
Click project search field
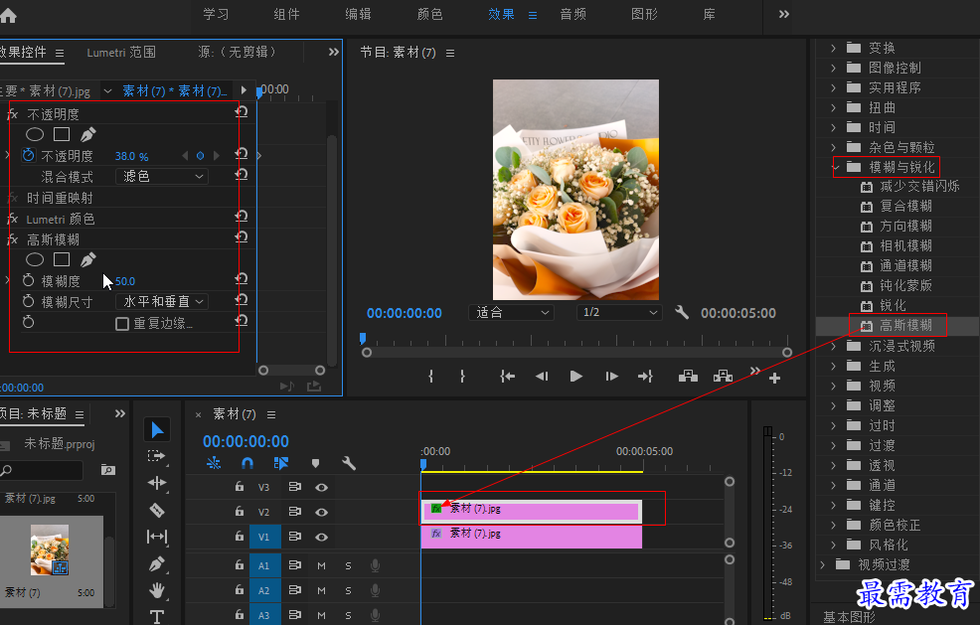point(42,470)
